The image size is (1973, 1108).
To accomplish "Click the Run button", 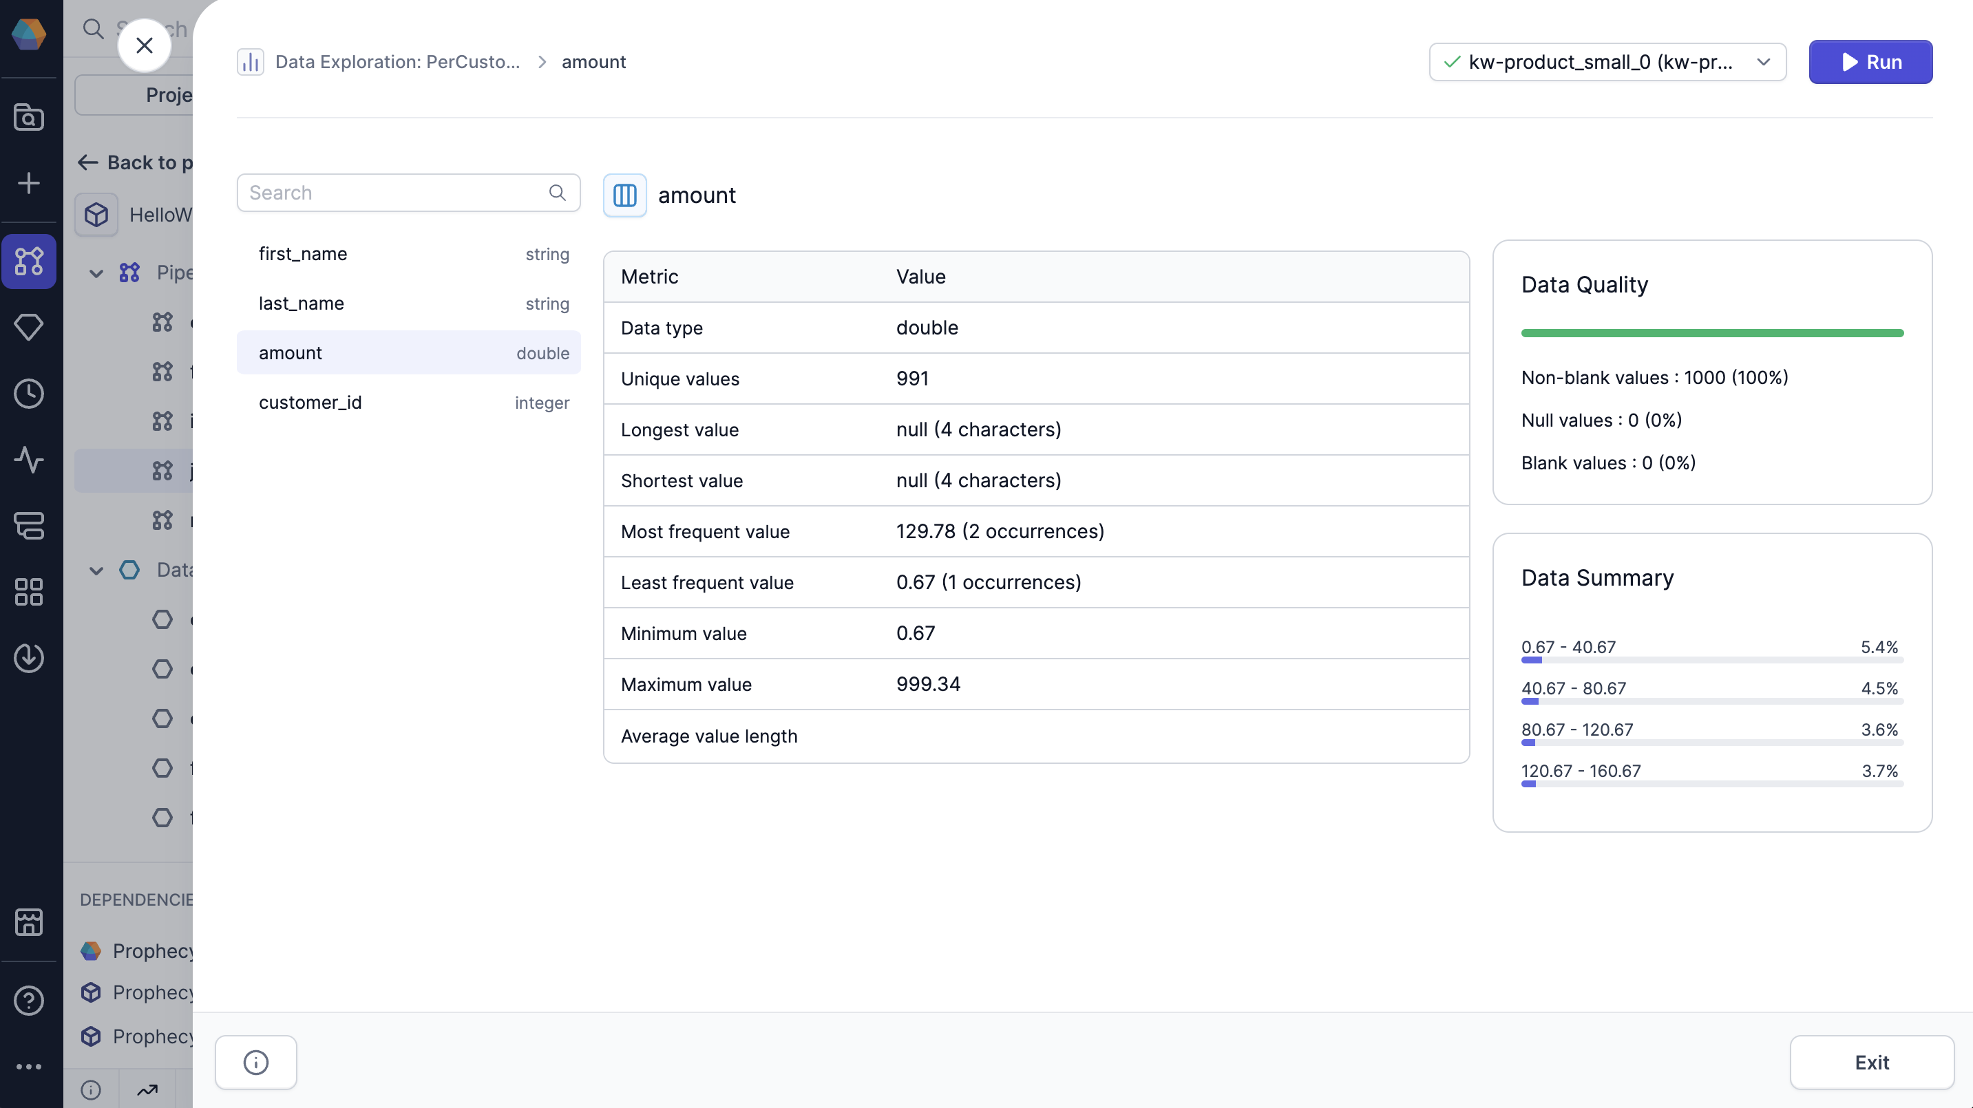I will [x=1870, y=62].
